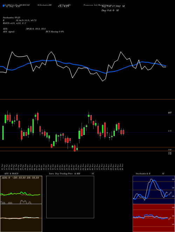Open the blue Stochastics chart panel

point(154,190)
